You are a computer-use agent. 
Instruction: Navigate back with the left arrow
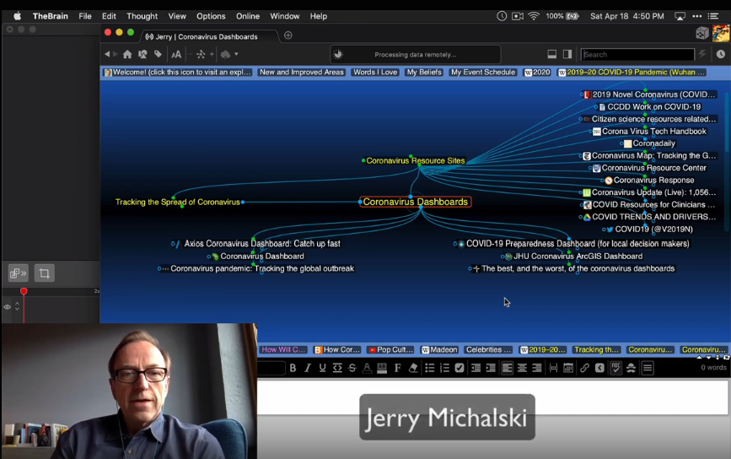[x=107, y=54]
